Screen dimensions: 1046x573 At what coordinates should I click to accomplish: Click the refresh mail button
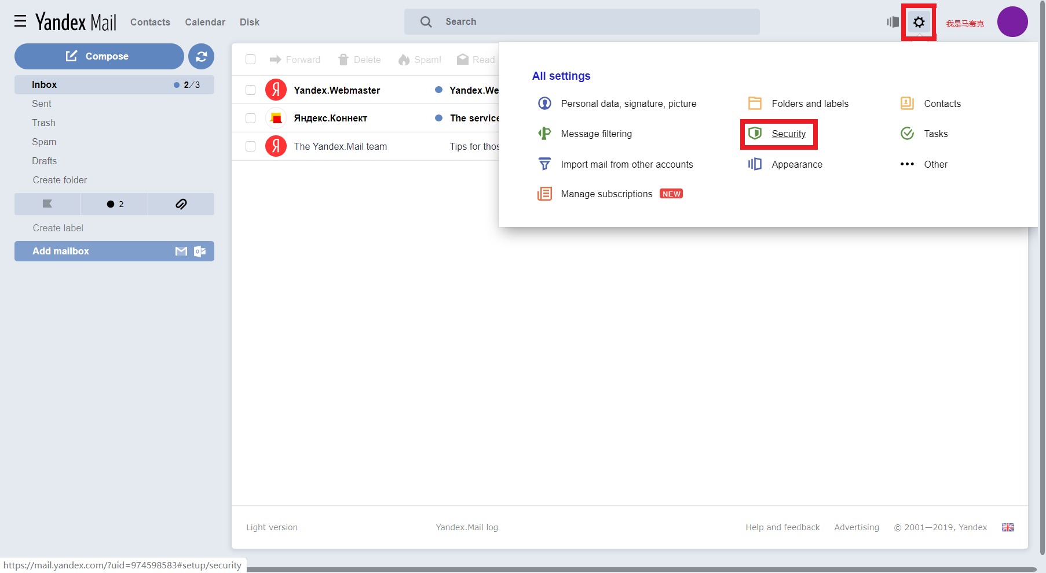click(201, 56)
